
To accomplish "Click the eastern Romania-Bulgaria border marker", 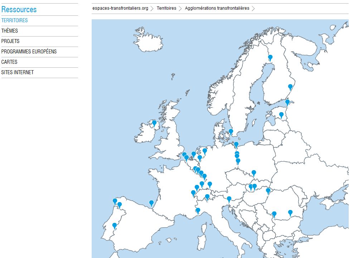I will (290, 213).
